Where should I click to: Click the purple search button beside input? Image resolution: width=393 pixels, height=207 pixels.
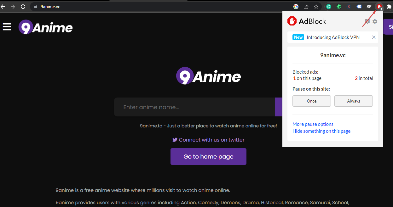[x=279, y=107]
